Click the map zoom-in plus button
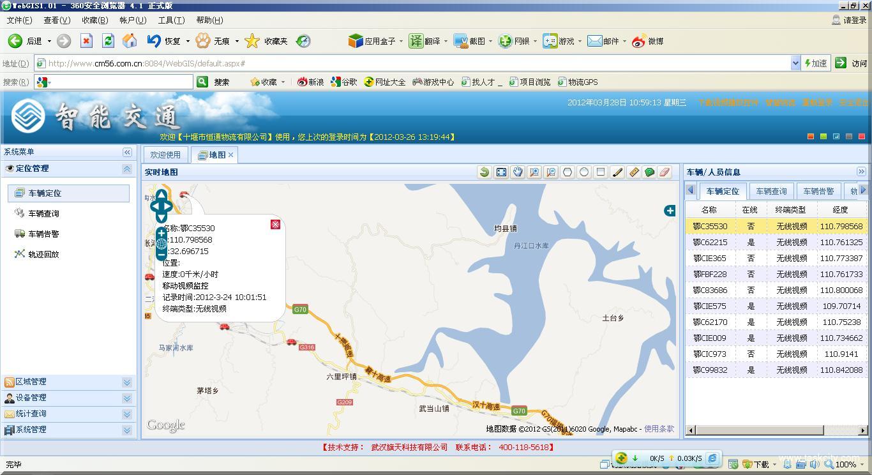872x475 pixels. tap(162, 233)
